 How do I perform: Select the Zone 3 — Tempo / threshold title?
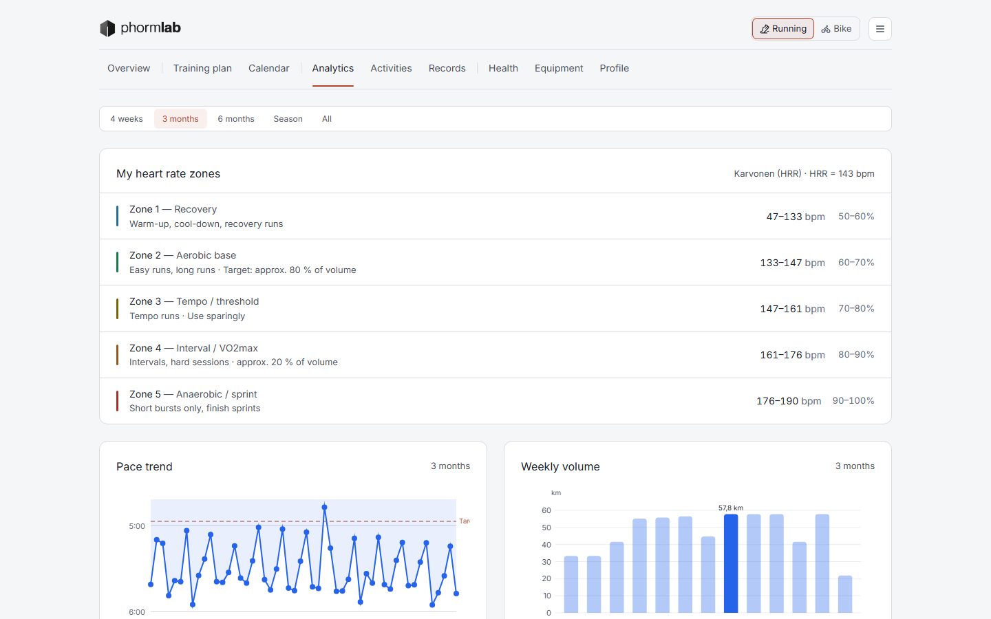coord(194,301)
